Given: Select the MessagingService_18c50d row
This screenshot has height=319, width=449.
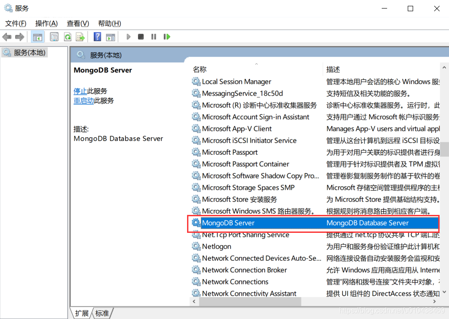Looking at the screenshot, I should [315, 93].
